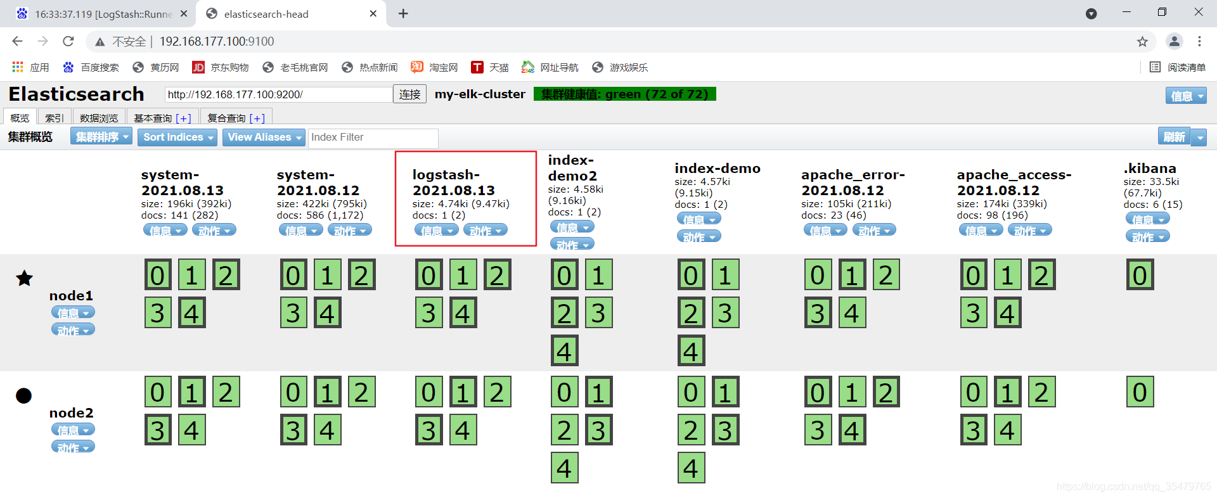Viewport: 1217px width, 498px height.
Task: Open the 热点新闻 bookmark
Action: coord(370,67)
